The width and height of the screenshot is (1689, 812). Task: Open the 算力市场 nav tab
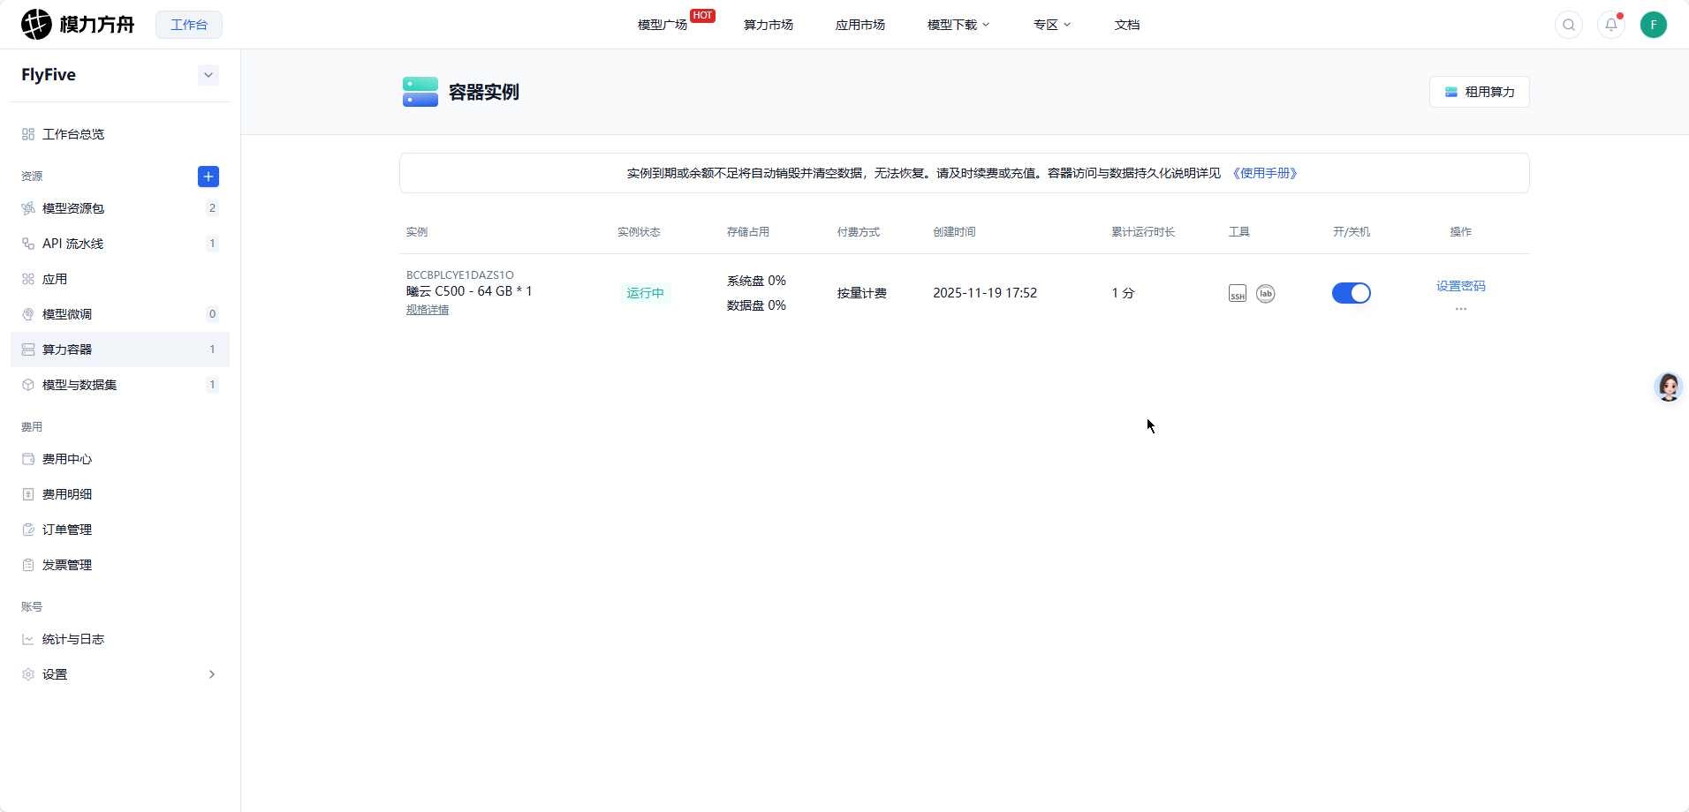click(x=768, y=25)
